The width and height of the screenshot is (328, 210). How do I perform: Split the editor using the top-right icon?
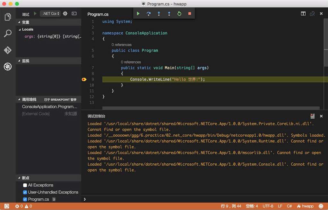[x=303, y=14]
